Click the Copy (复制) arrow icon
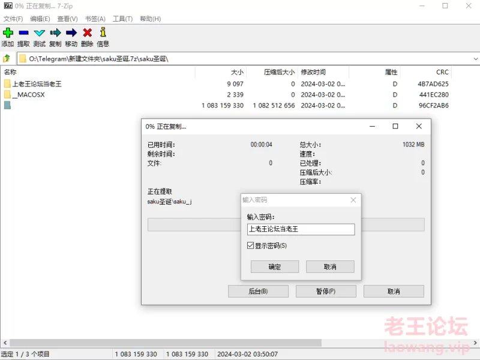Screen dimensions: 480x360 pos(55,32)
